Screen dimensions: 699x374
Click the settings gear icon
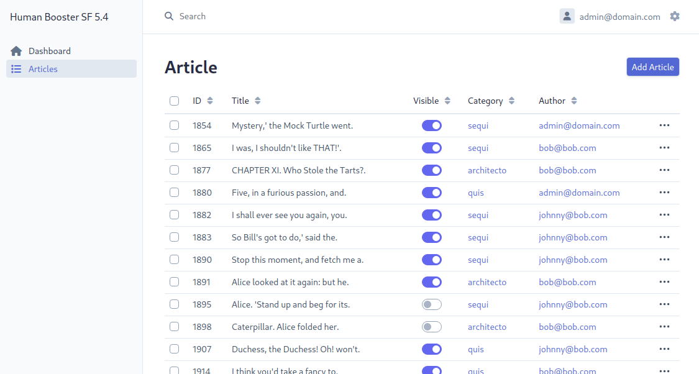click(675, 17)
